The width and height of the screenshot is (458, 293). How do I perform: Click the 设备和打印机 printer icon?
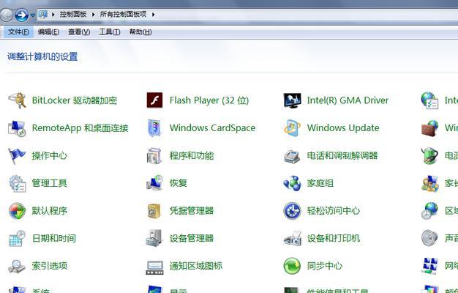click(x=293, y=238)
